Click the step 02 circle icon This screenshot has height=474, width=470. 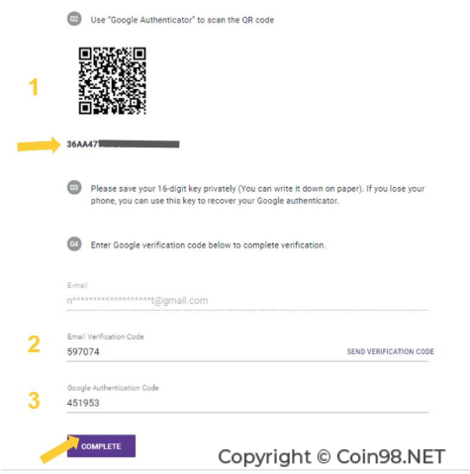point(74,19)
